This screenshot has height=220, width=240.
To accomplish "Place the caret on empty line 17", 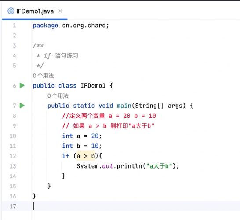I will 136,206.
